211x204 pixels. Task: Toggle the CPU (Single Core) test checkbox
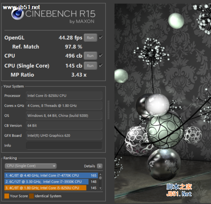101,66
